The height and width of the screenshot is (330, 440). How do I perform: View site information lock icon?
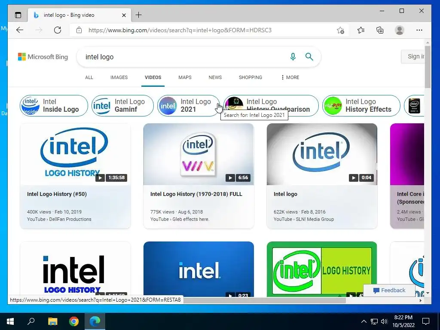[x=79, y=30]
